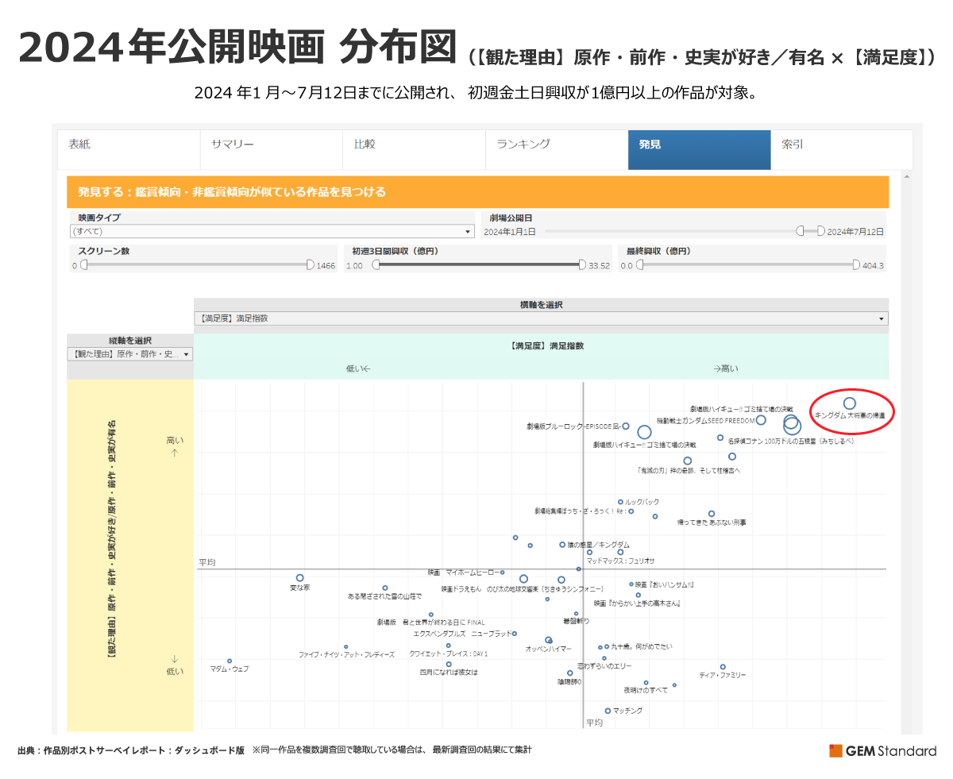Open the ランキング tab

coord(557,149)
